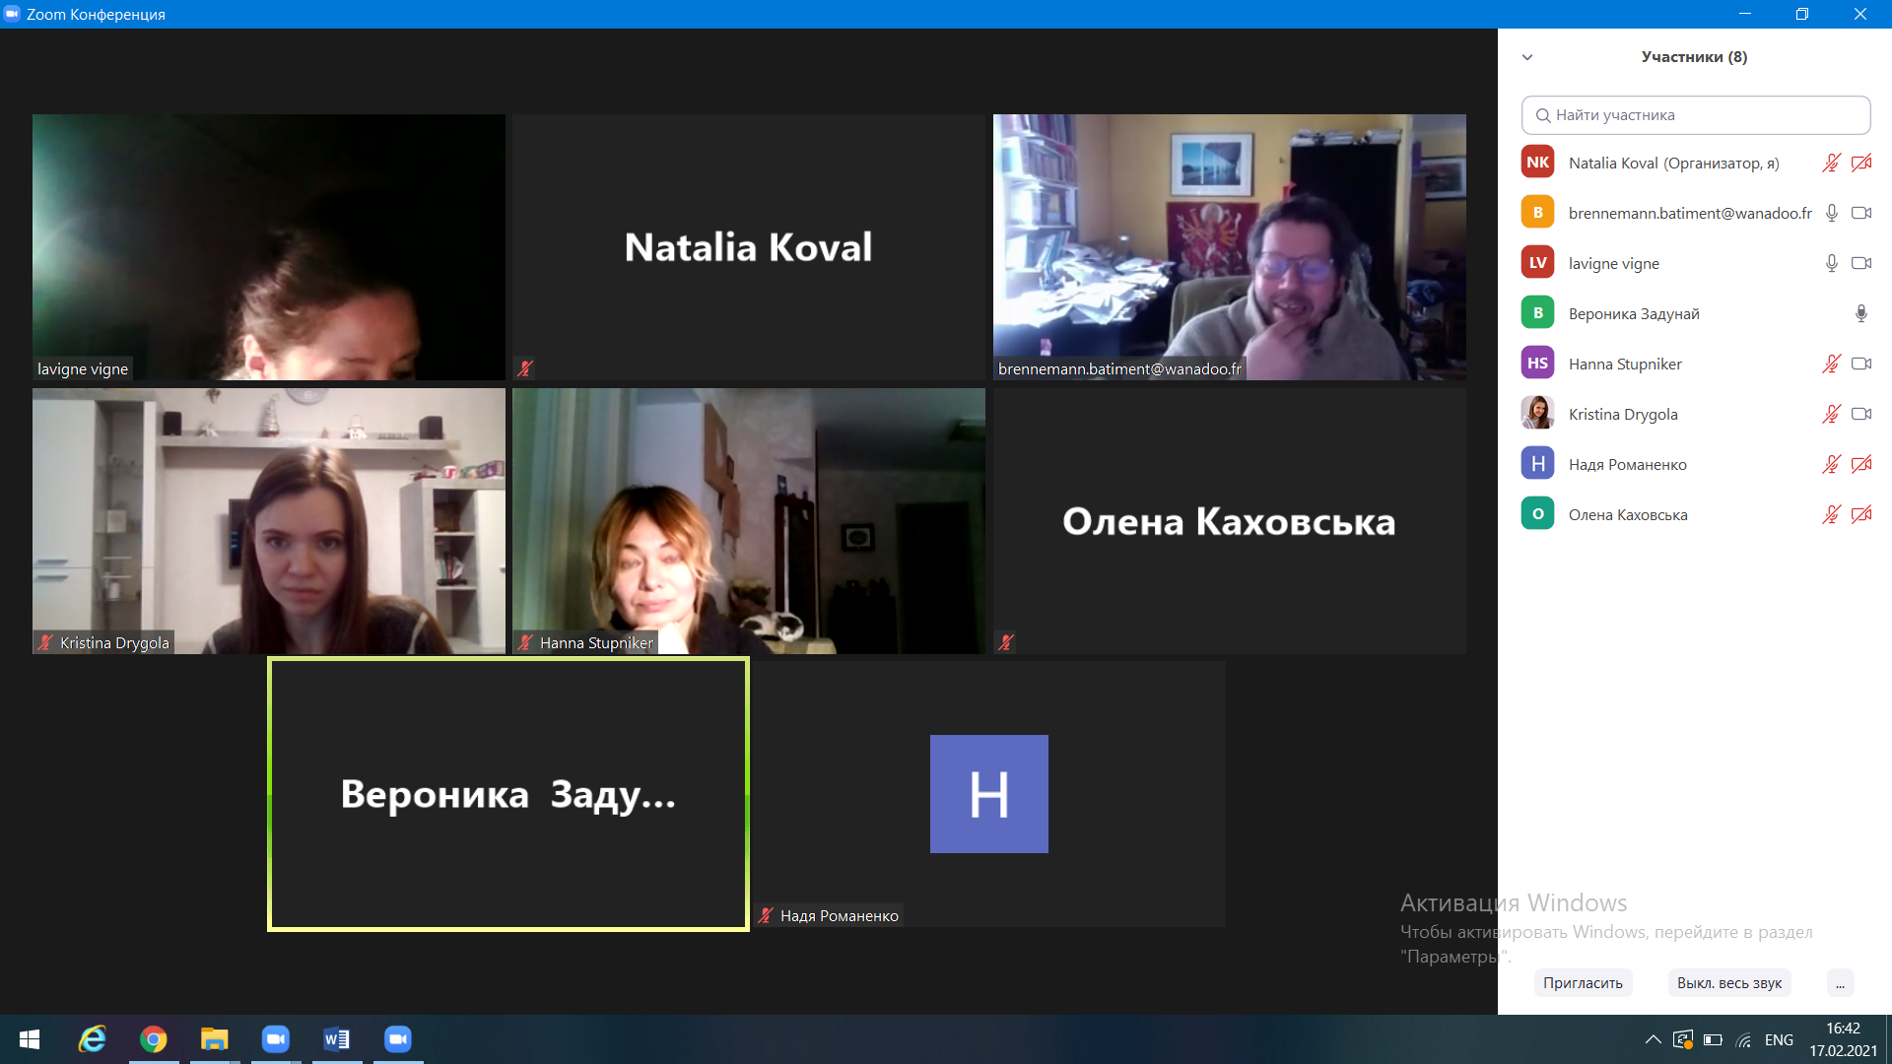Click the Пригласить button
1892x1064 pixels.
point(1583,982)
